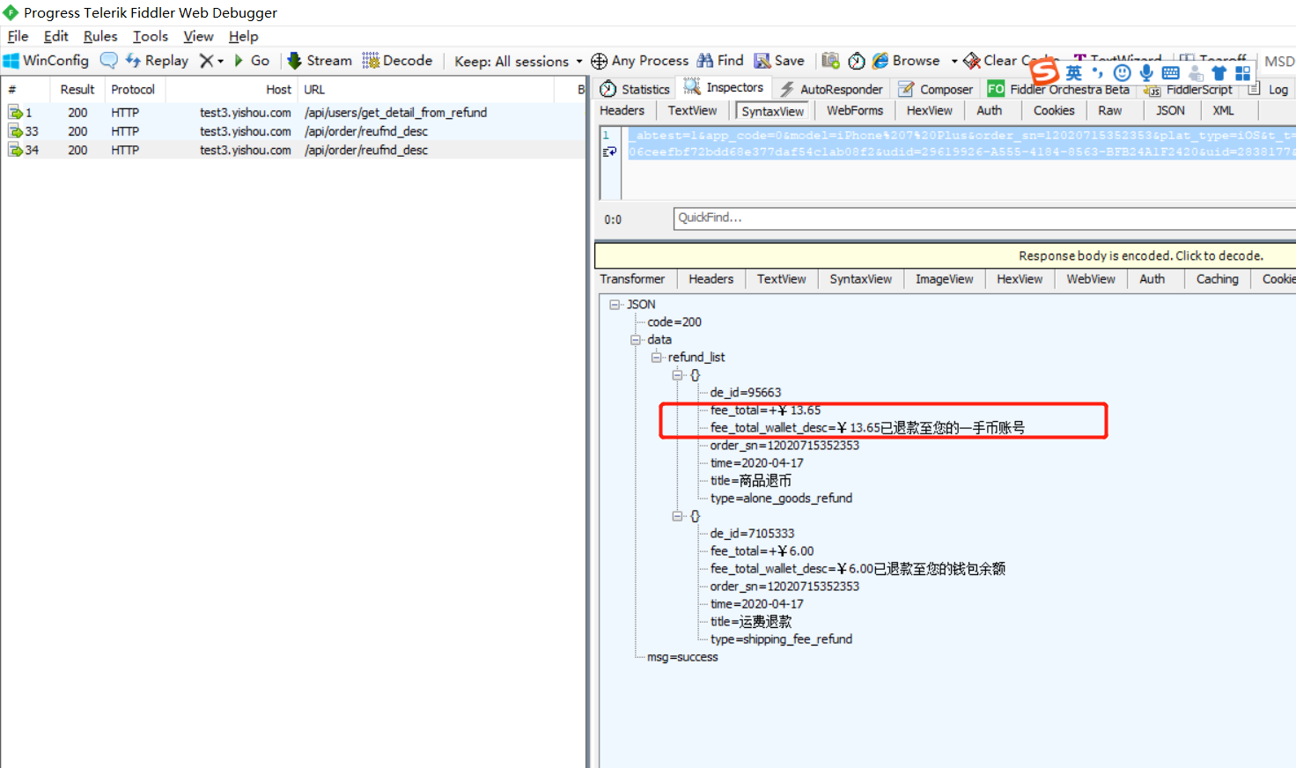Switch Sogou input language via 英 icon
1296x768 pixels.
click(x=1074, y=73)
